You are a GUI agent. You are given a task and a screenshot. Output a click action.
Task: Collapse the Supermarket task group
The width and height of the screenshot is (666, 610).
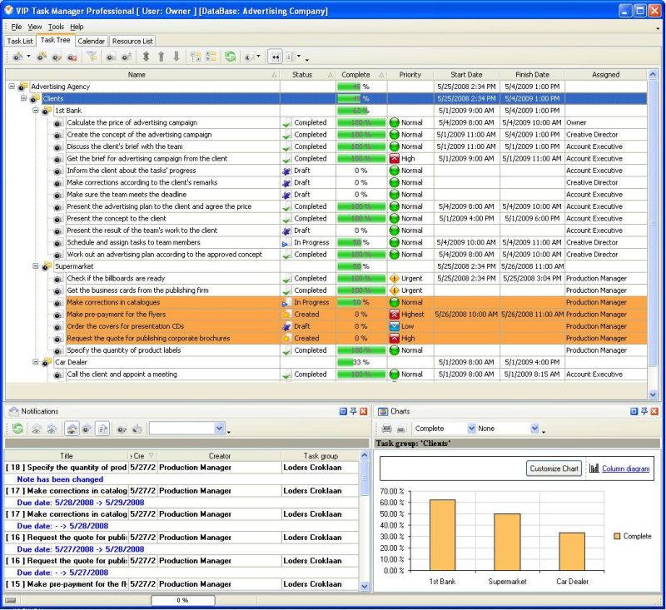(x=36, y=266)
